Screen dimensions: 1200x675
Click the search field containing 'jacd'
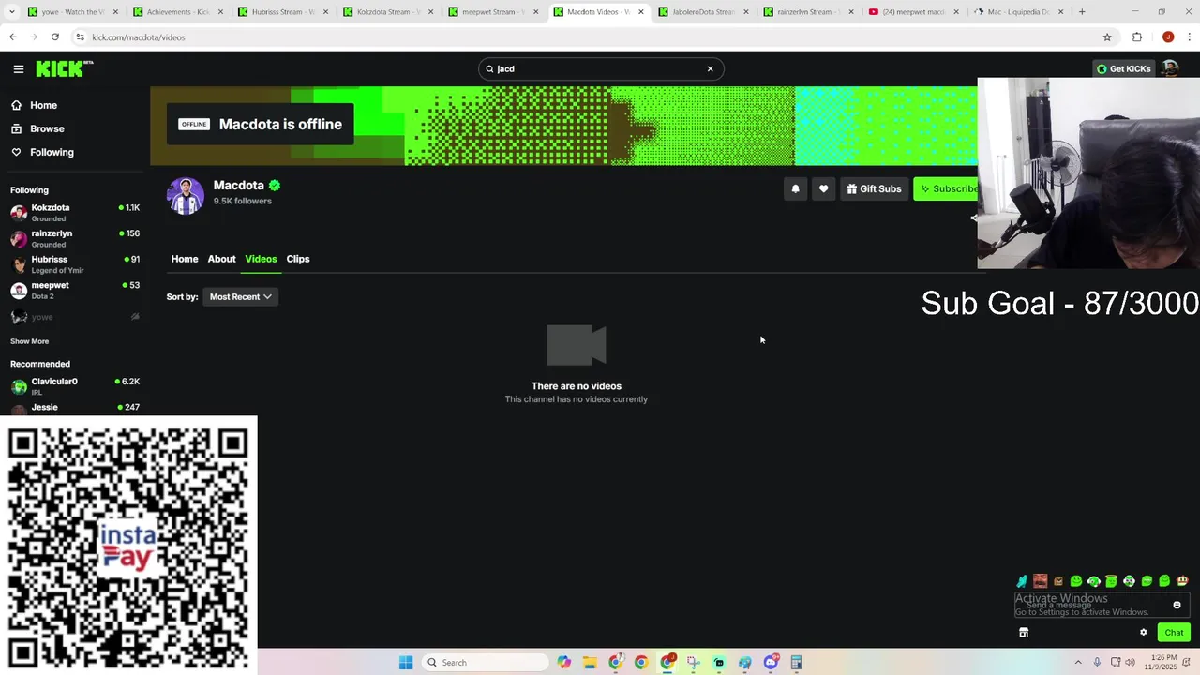[600, 68]
